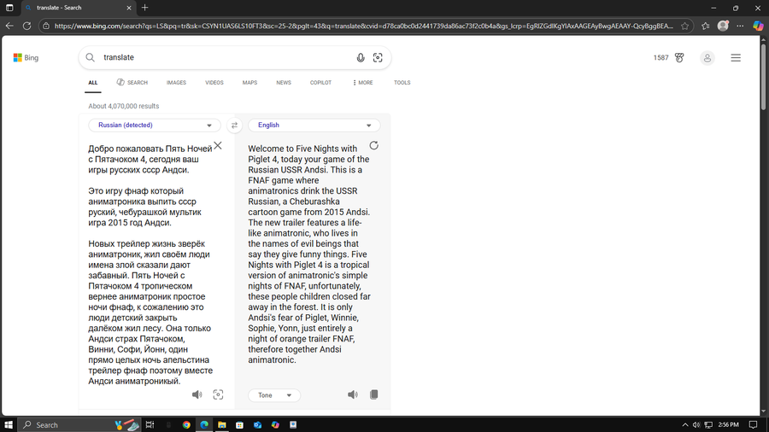Open a new browser tab
Screen dimensions: 769x432
pyautogui.click(x=144, y=8)
